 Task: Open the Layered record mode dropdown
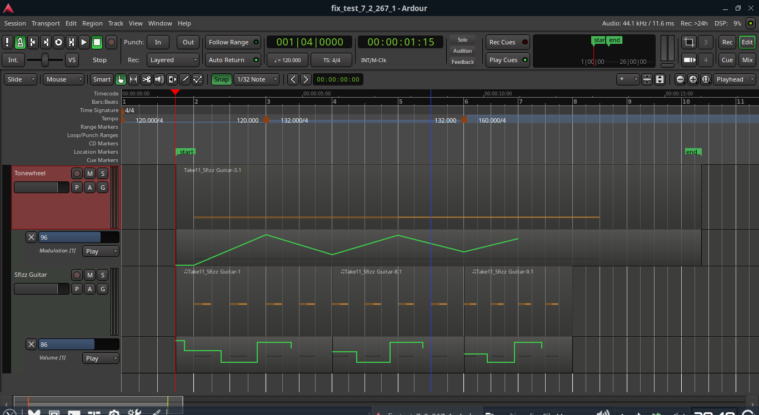tap(173, 60)
